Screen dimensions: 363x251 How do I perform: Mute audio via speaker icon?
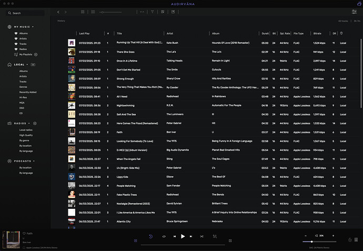[316, 236]
